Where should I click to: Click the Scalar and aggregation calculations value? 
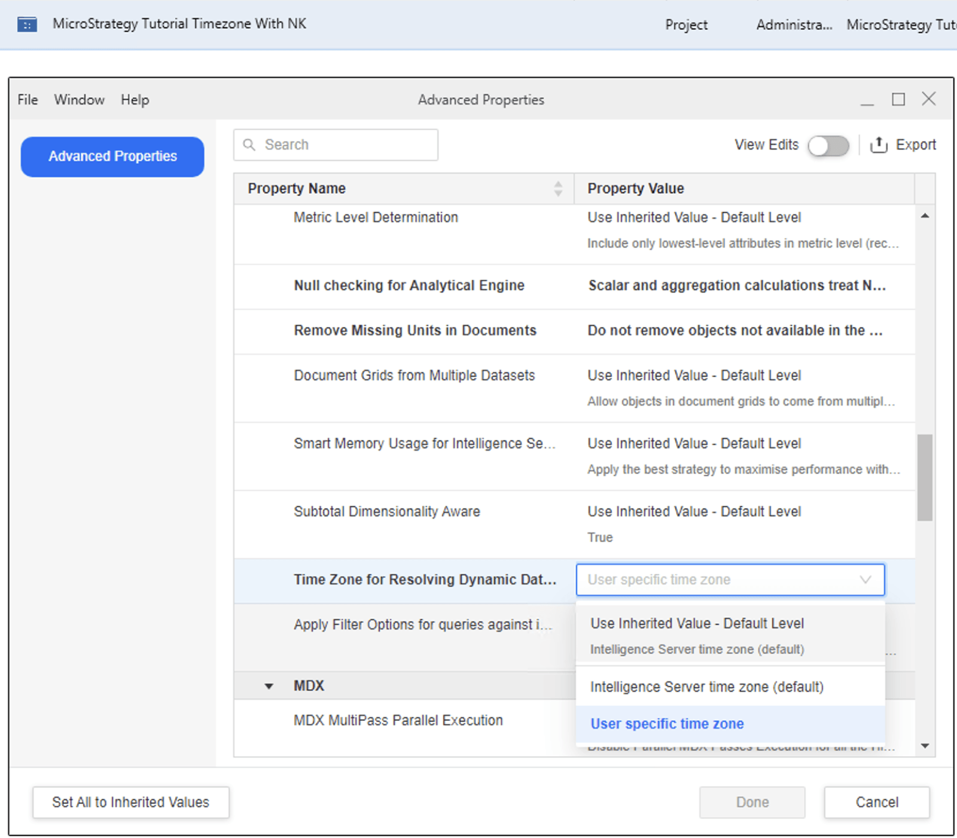[x=737, y=286]
